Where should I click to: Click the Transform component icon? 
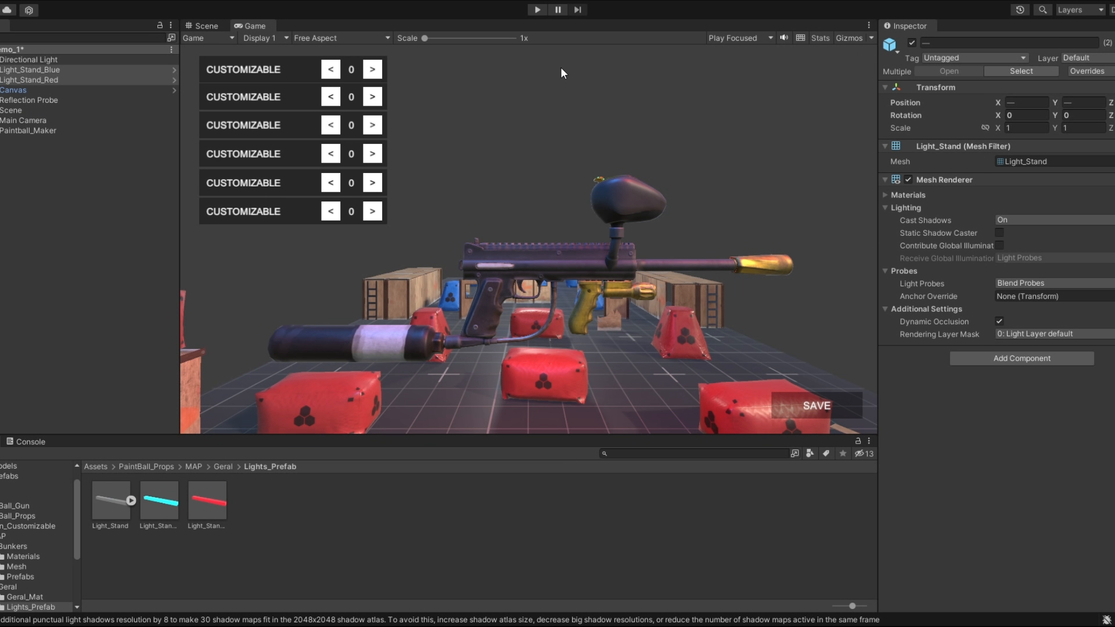896,87
